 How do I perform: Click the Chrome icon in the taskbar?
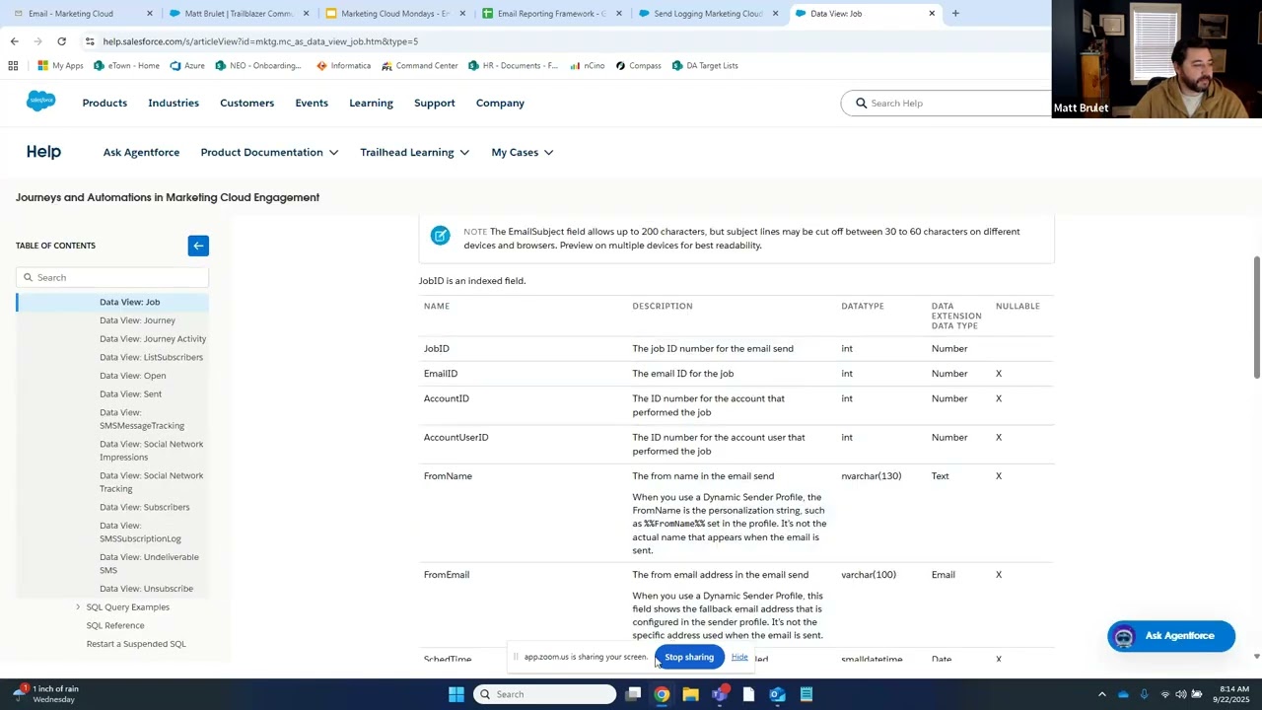click(662, 694)
